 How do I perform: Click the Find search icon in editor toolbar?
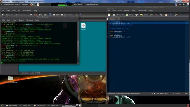click(x=171, y=15)
